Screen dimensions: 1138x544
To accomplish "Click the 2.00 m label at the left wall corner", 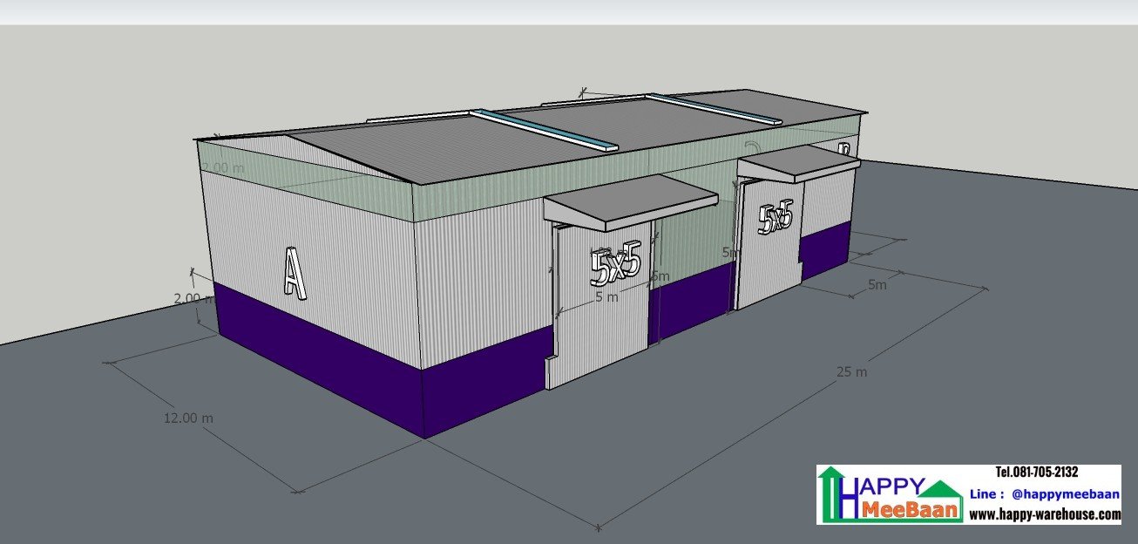I will (193, 298).
